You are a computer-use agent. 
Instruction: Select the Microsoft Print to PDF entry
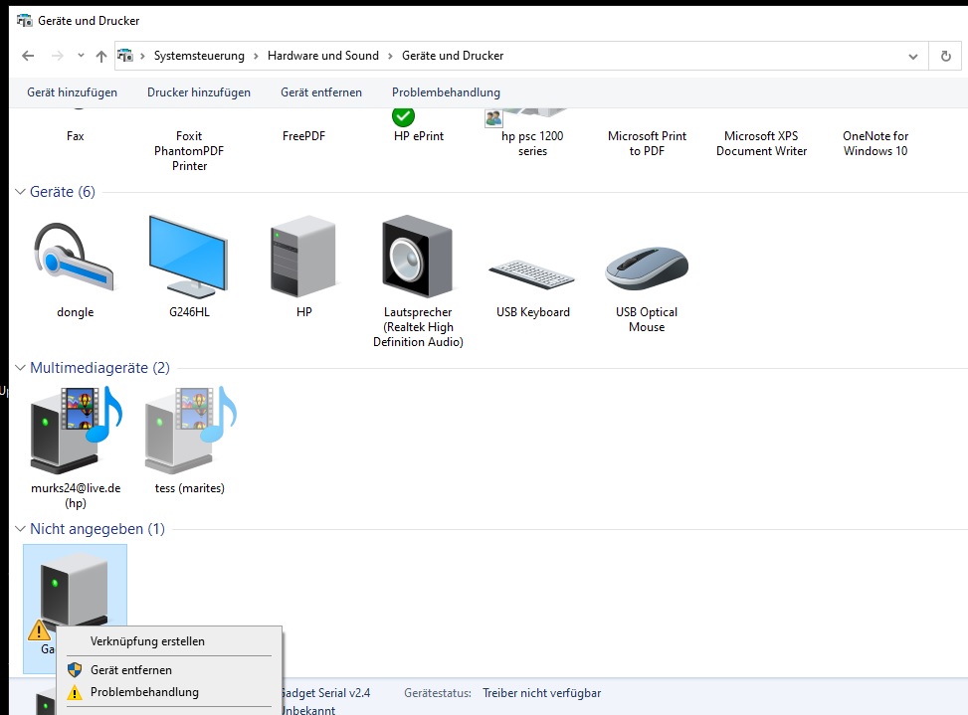pos(647,143)
